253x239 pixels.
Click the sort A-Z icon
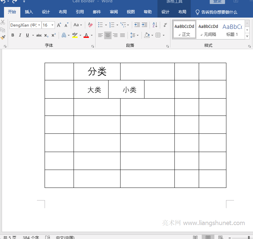click(155, 25)
